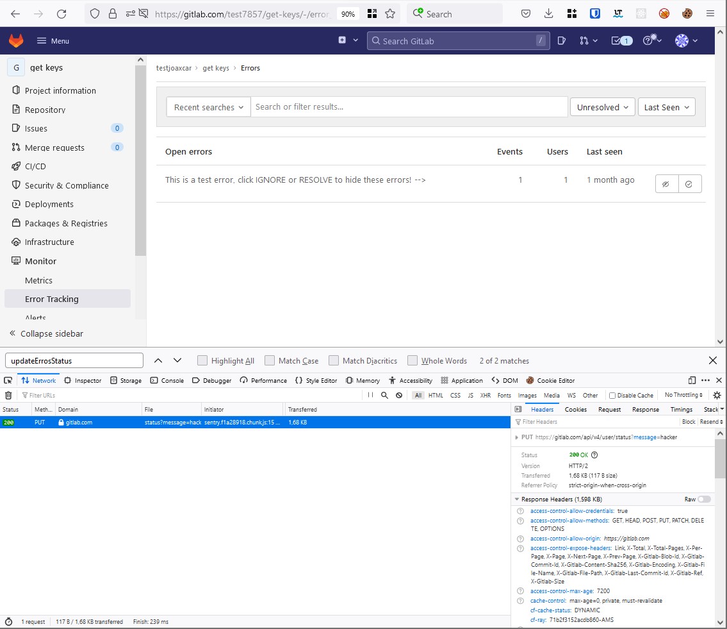Switch to the Console devtools tab
727x629 pixels.
(167, 381)
